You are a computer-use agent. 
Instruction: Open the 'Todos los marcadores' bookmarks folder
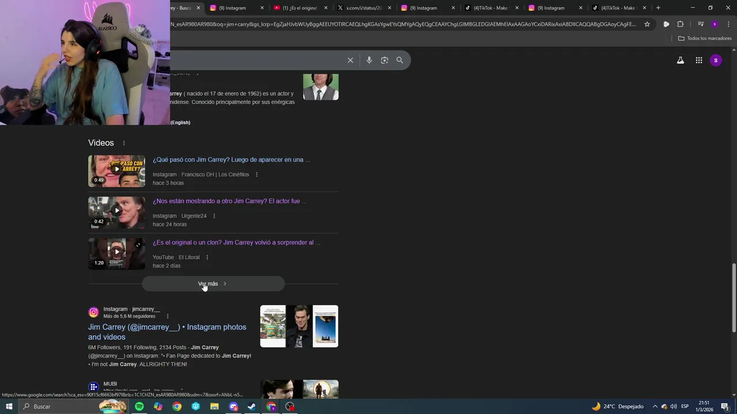click(x=704, y=39)
